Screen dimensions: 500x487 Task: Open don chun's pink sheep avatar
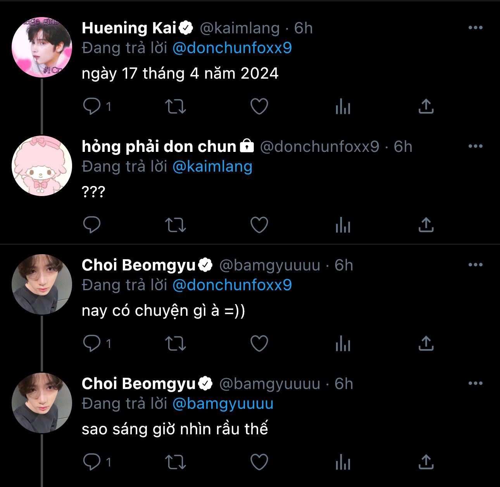[42, 166]
